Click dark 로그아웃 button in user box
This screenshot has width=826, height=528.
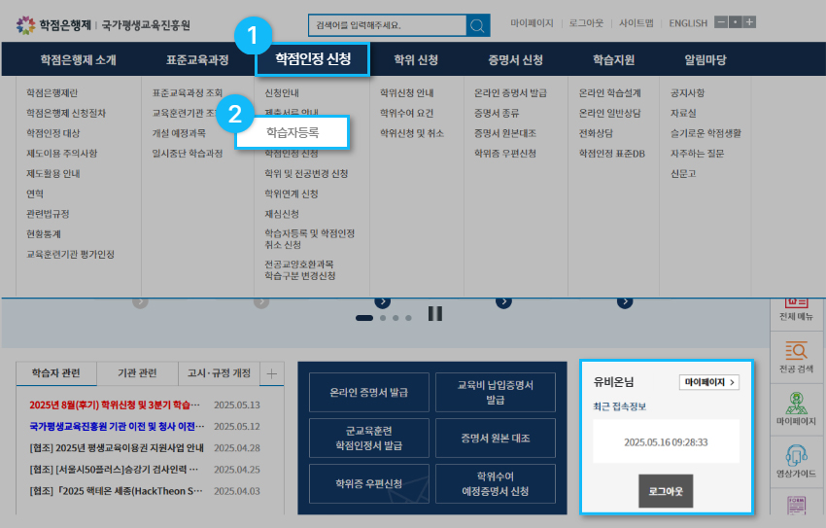(x=666, y=491)
